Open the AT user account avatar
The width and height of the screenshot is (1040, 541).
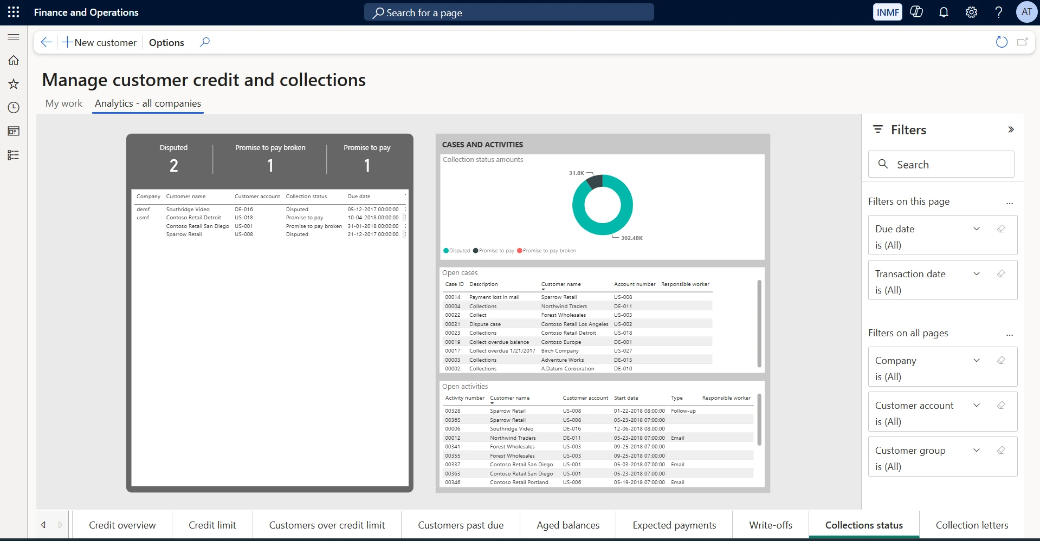point(1026,12)
